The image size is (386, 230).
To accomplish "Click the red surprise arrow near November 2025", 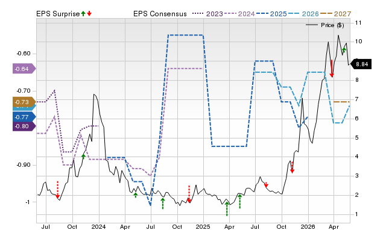I will 292,167.
